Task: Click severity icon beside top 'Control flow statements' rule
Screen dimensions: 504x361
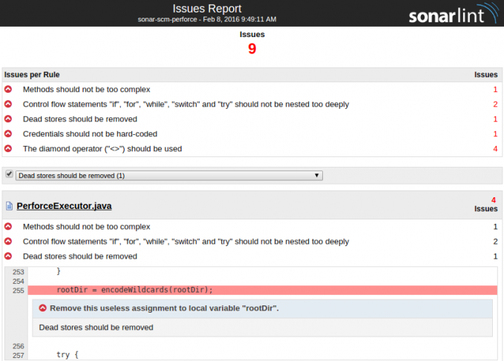Action: 8,104
